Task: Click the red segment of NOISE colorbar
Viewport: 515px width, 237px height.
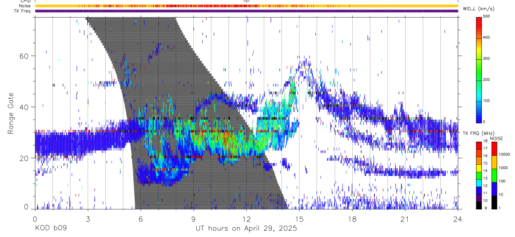Action: pyautogui.click(x=494, y=148)
